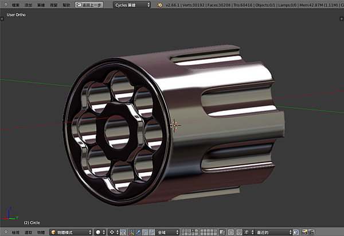
Task: Click the Tris:60416 statistic
Action: pyautogui.click(x=243, y=5)
